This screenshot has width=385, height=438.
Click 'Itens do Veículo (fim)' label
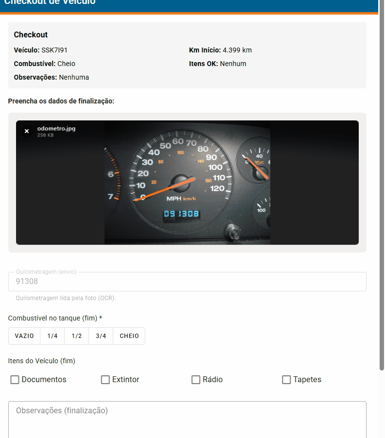coord(42,361)
